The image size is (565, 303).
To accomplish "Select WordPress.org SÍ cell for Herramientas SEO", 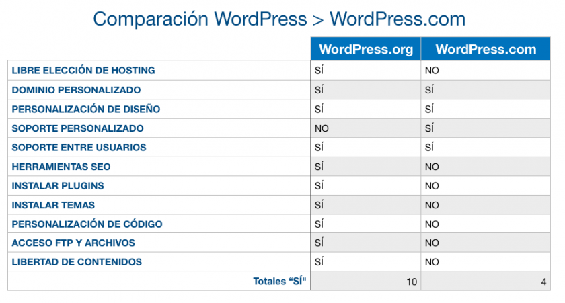I will click(366, 167).
